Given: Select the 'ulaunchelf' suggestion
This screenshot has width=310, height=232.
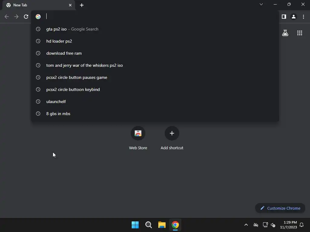Looking at the screenshot, I should pyautogui.click(x=155, y=101).
